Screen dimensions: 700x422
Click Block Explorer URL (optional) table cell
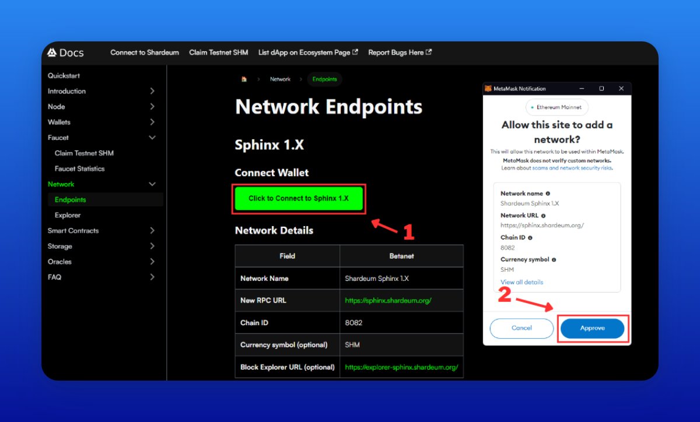pyautogui.click(x=288, y=367)
